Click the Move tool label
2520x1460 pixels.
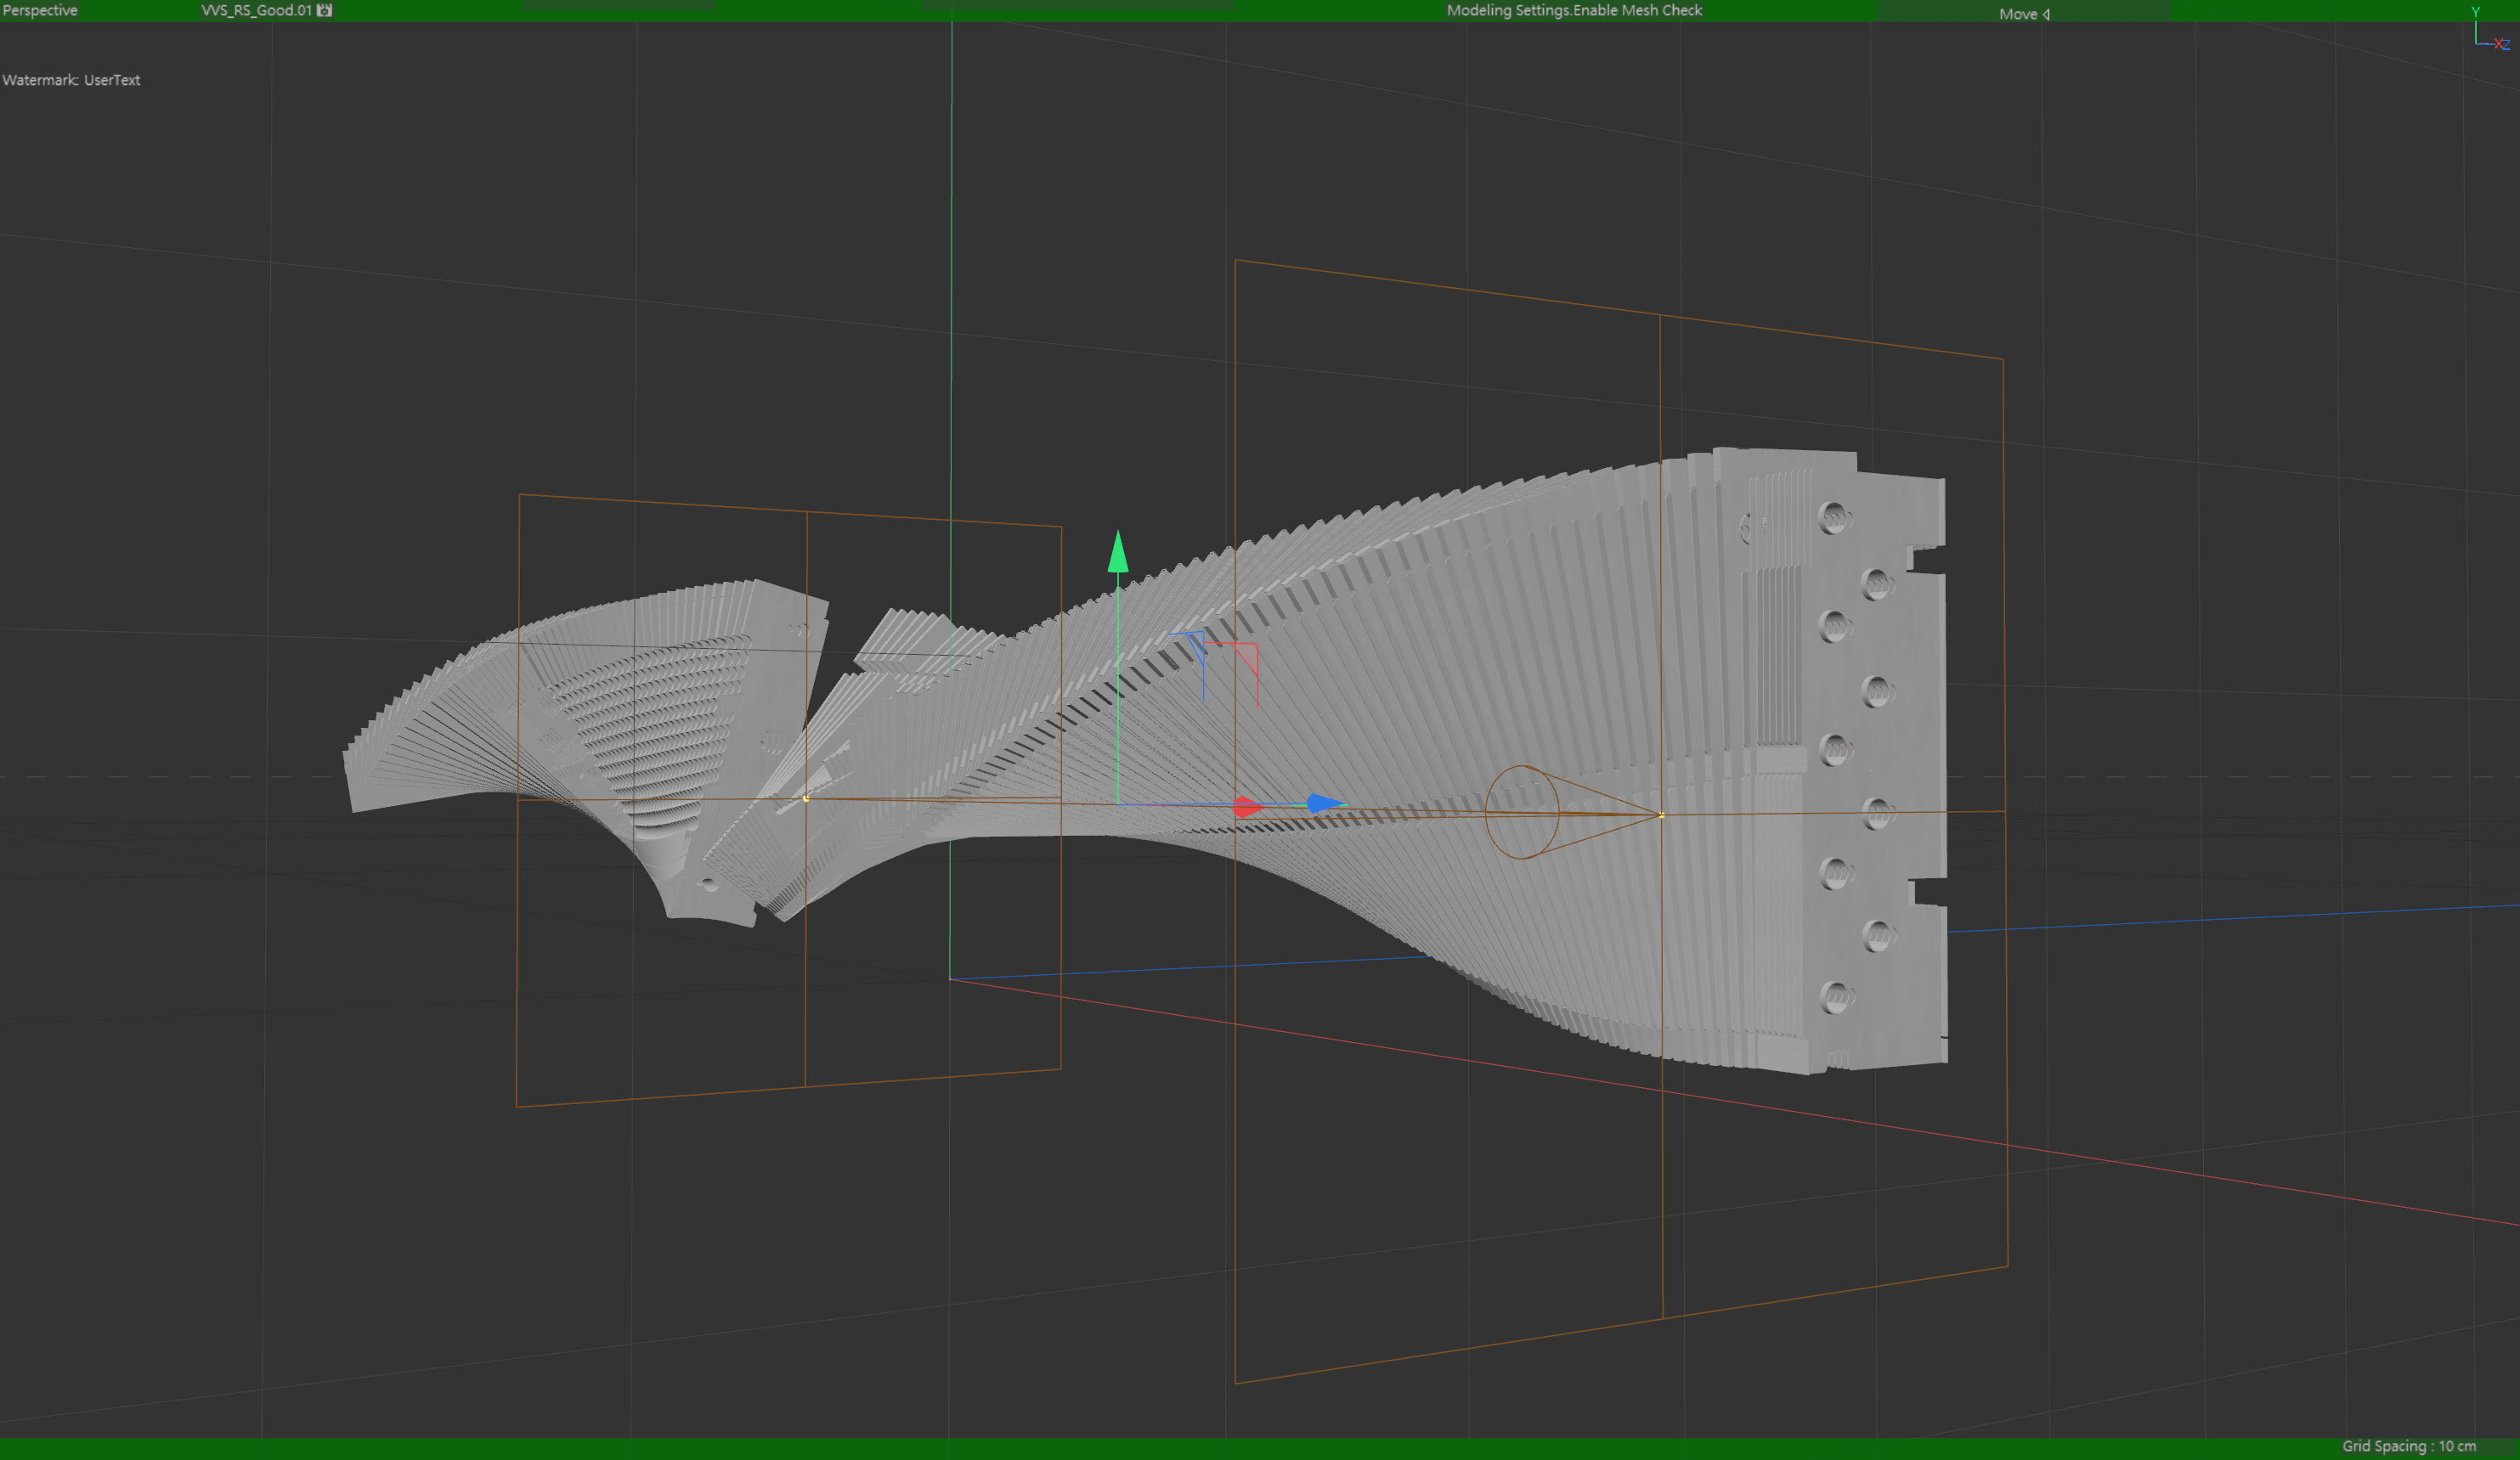2017,14
